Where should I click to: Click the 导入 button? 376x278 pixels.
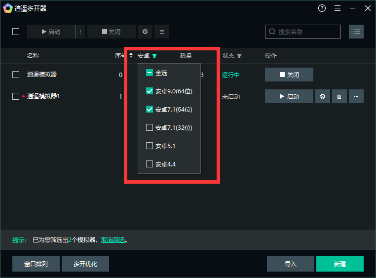(290, 264)
